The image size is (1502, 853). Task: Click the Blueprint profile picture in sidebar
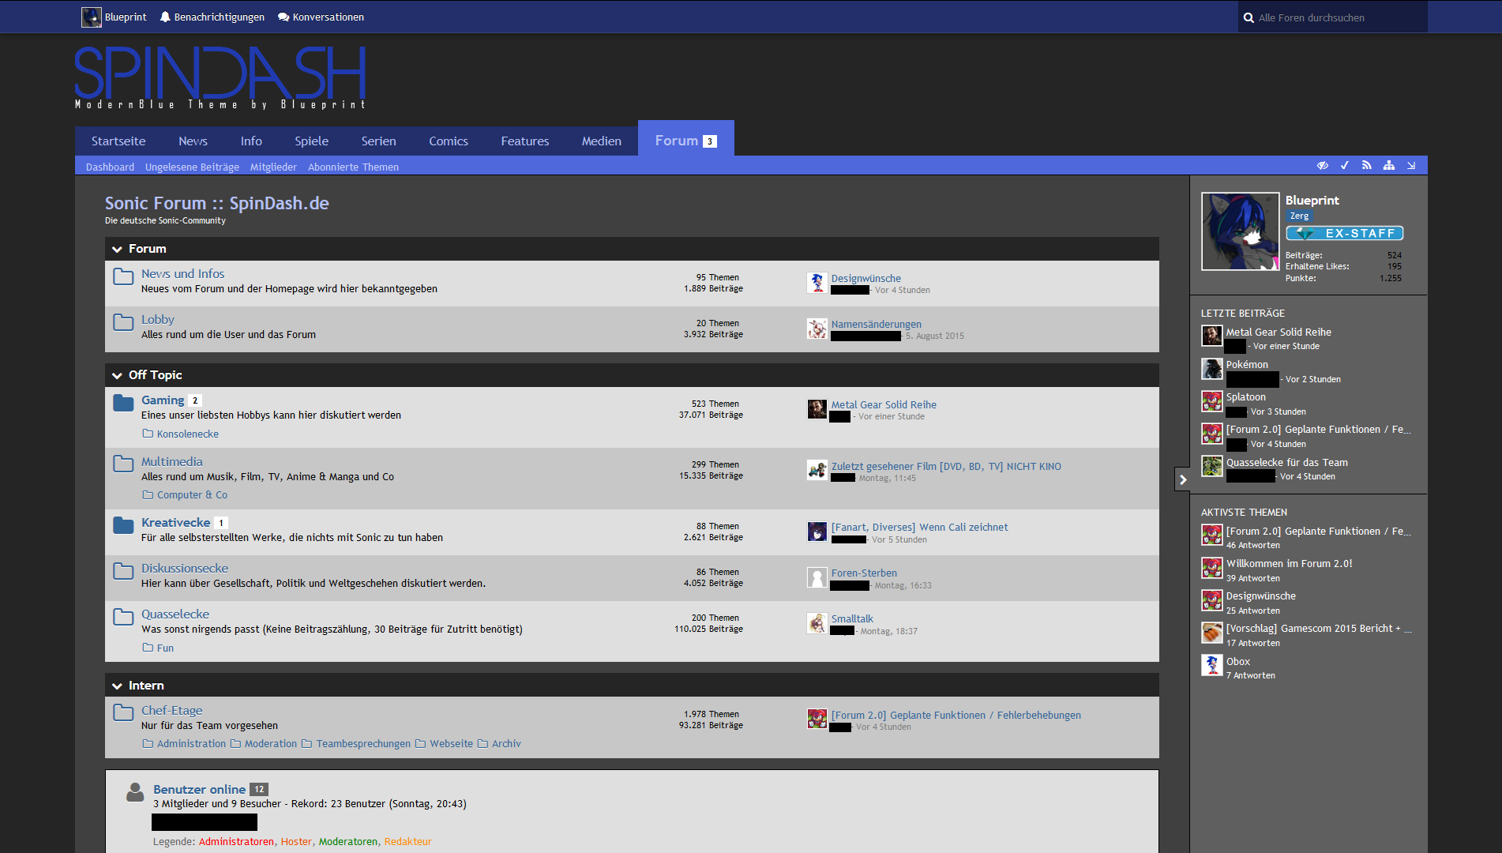pyautogui.click(x=1241, y=231)
